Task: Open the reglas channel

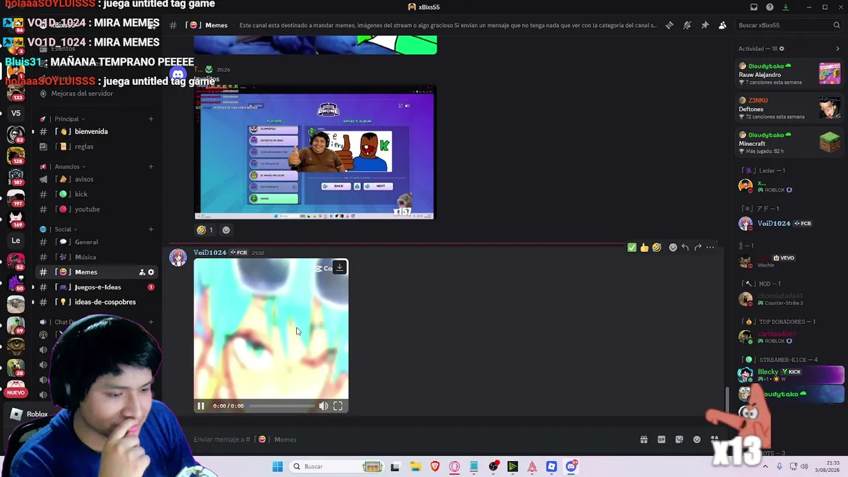Action: (96, 146)
